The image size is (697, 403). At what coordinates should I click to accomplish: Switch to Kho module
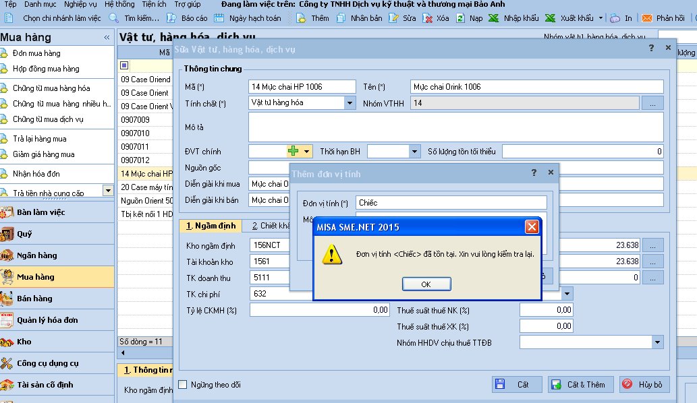tap(57, 342)
